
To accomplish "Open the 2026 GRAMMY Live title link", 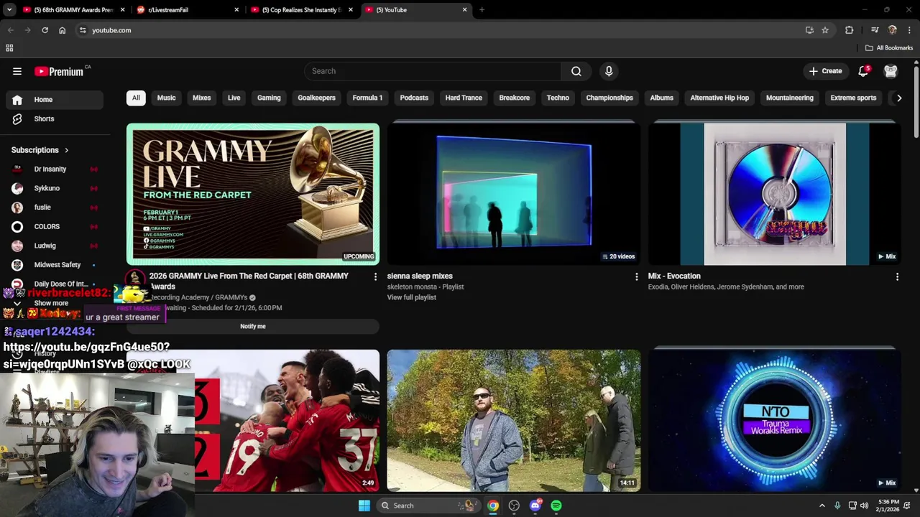I will (249, 281).
